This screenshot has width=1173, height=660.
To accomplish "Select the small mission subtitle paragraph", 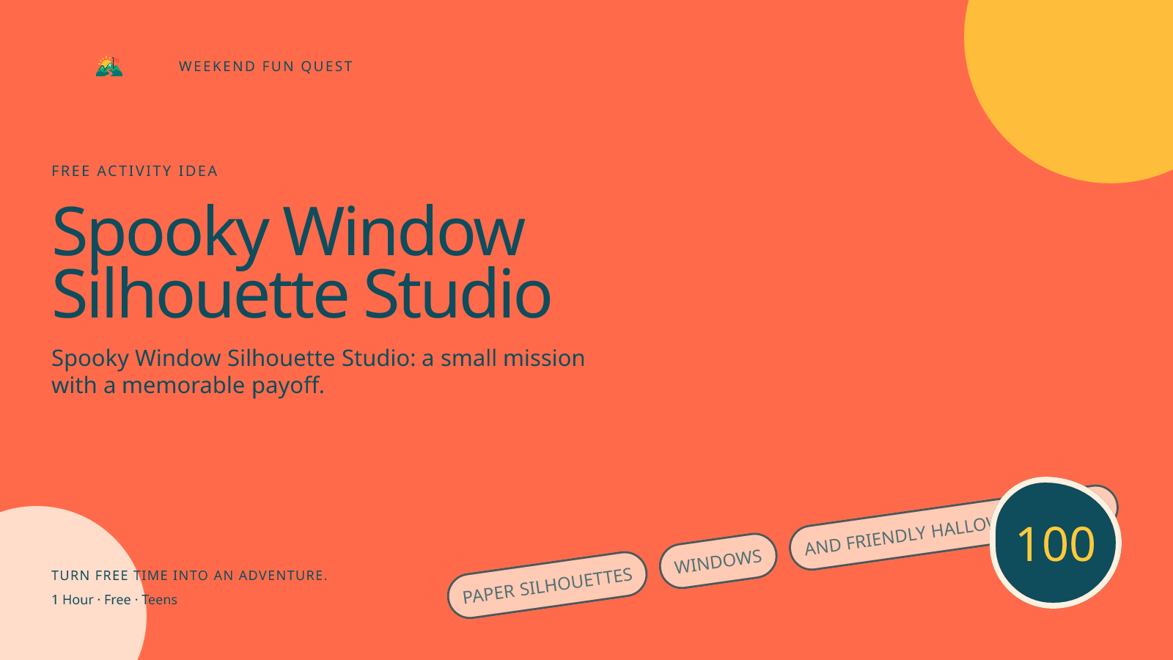I will [x=318, y=371].
